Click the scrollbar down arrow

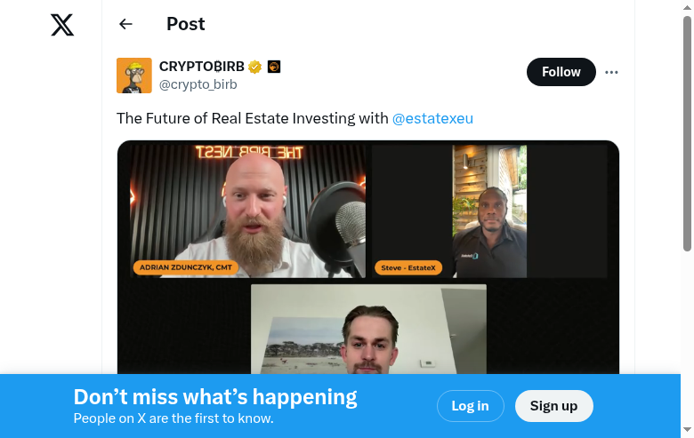[687, 429]
